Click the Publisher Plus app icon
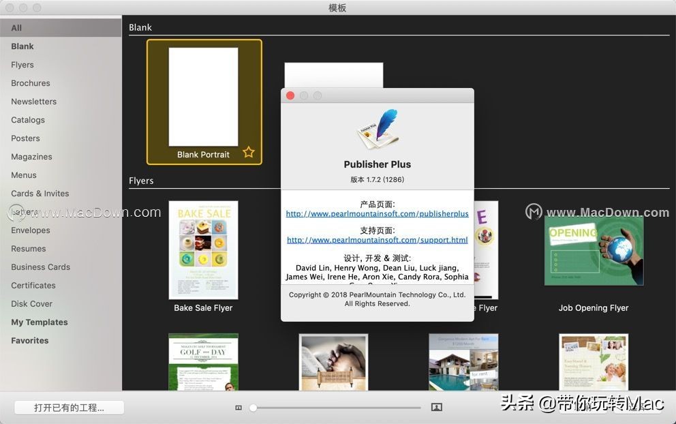Screen dimensions: 676x424 [377, 128]
